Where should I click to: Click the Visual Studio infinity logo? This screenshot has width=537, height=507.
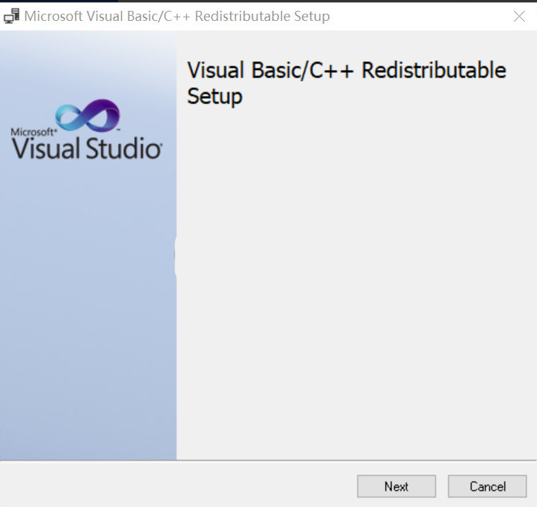coord(87,116)
